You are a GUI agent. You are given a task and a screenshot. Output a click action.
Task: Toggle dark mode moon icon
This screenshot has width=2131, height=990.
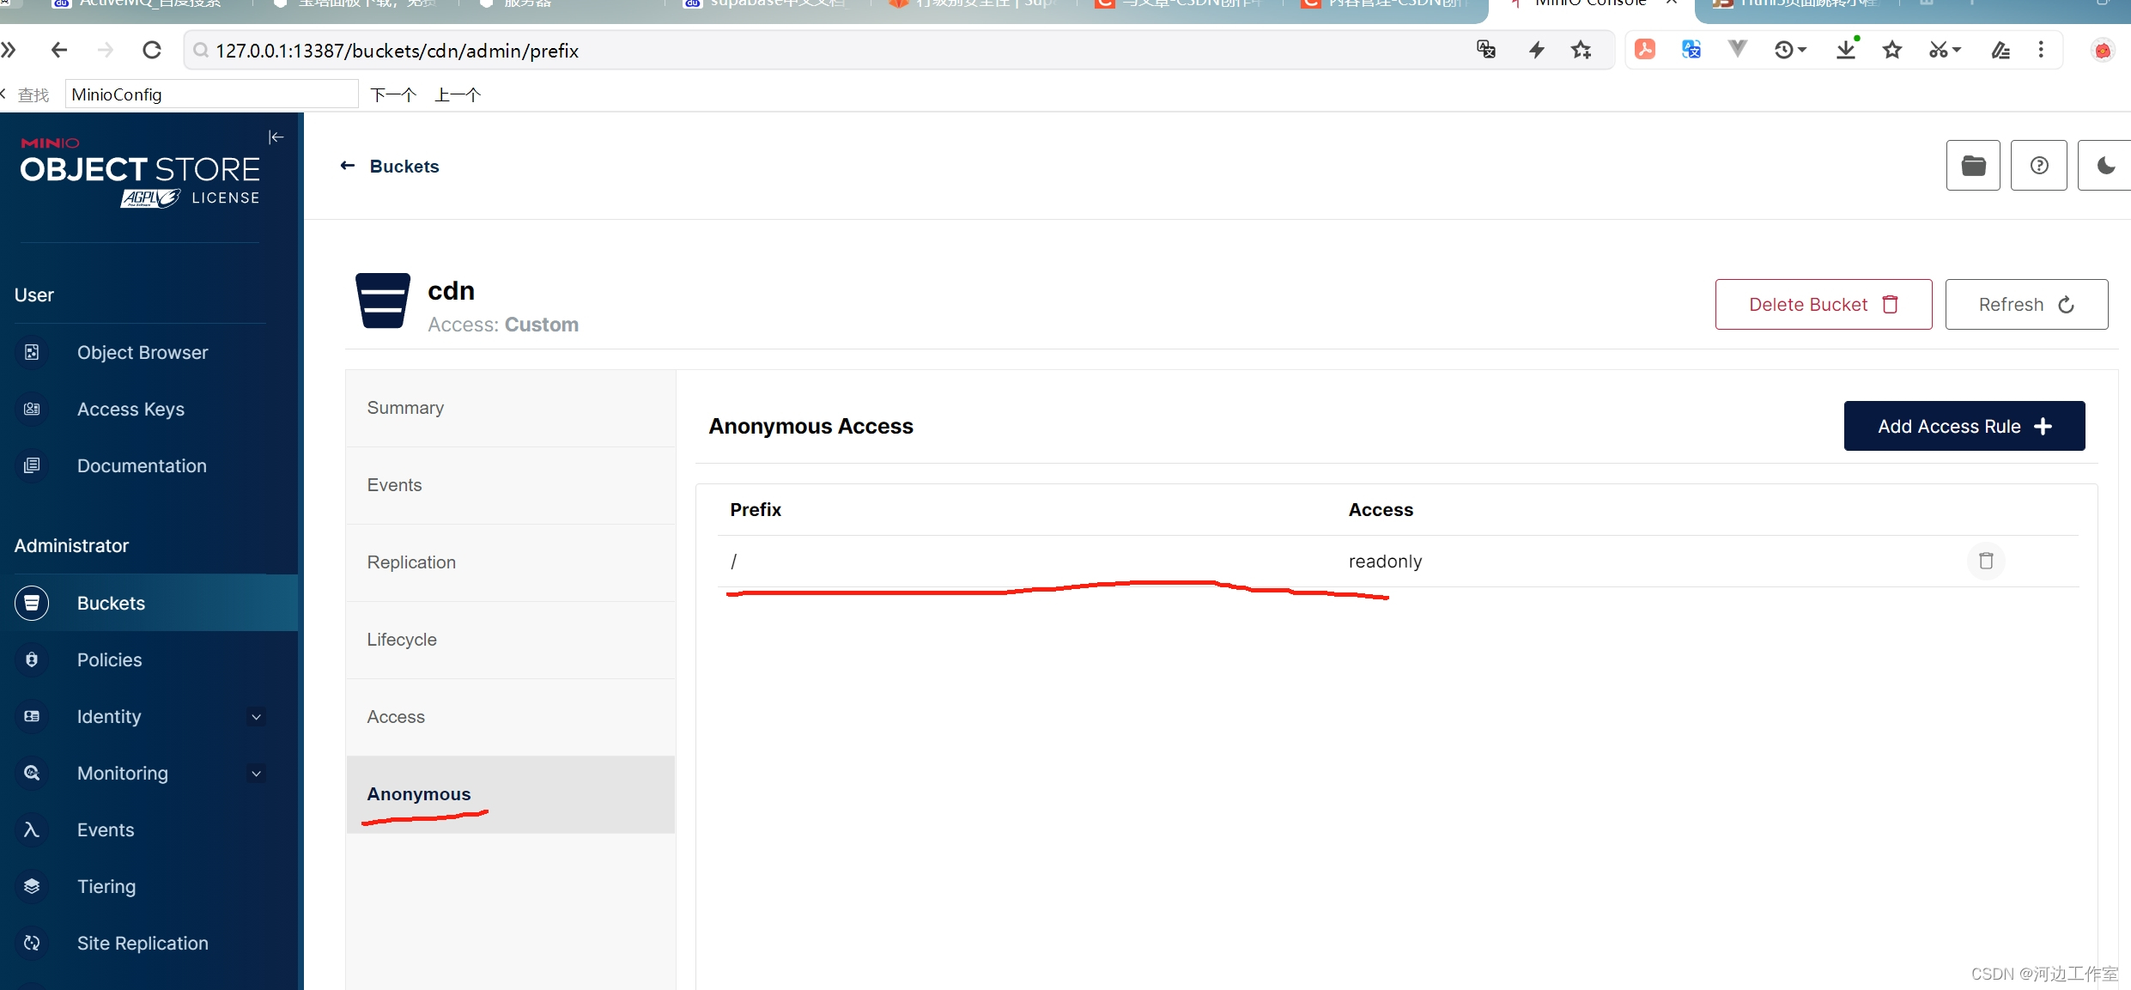(x=2104, y=166)
